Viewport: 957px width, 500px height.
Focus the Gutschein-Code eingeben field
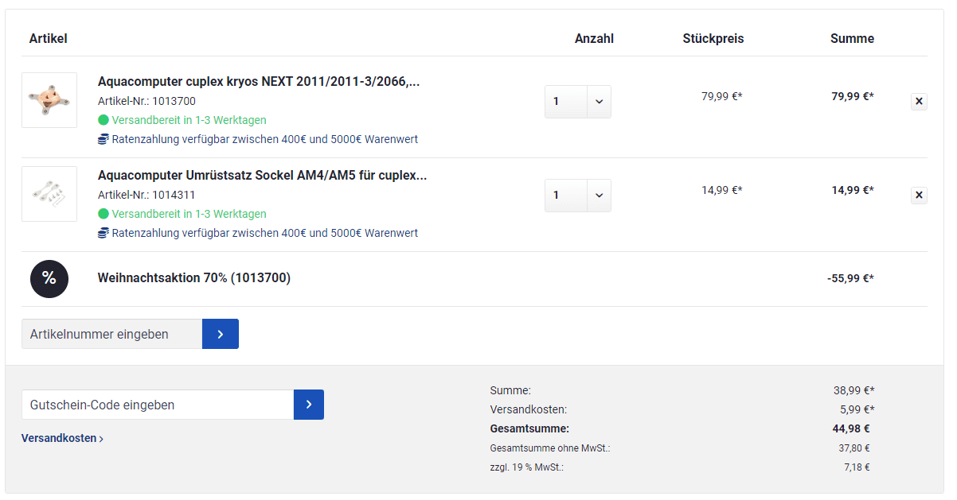(158, 405)
